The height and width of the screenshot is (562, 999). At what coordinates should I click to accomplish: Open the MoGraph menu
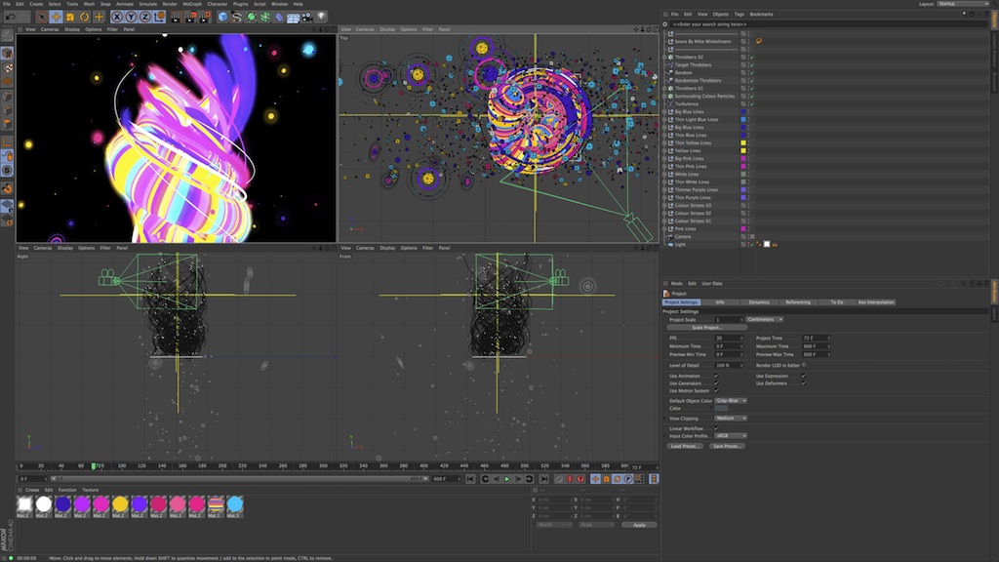coord(192,4)
